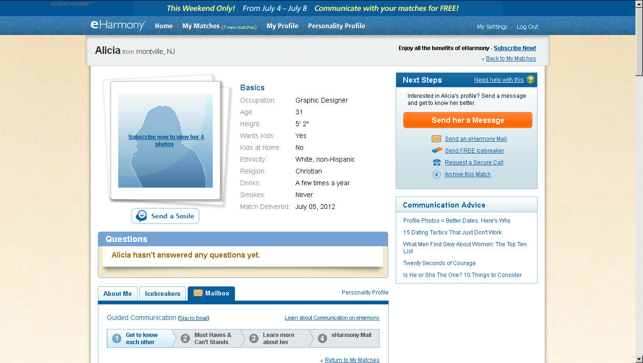643x363 pixels.
Task: Click Personality Profile link beside the tabs
Action: pyautogui.click(x=365, y=293)
